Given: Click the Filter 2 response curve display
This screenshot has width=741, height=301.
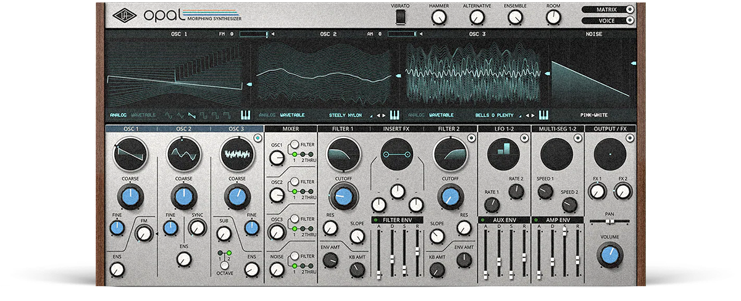Looking at the screenshot, I should tap(451, 154).
